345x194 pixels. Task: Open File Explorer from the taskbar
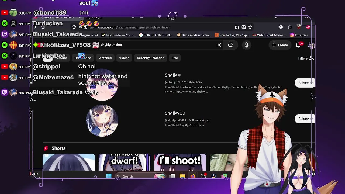182,176
